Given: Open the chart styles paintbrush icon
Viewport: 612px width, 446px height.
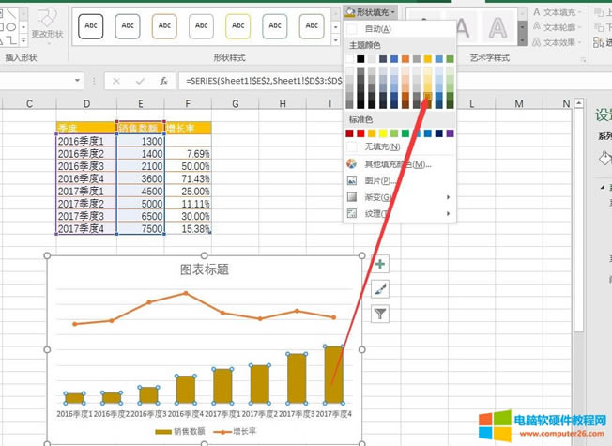Looking at the screenshot, I should pos(380,289).
